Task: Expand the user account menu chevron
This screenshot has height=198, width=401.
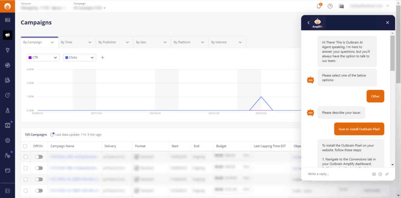Action: [388, 5]
